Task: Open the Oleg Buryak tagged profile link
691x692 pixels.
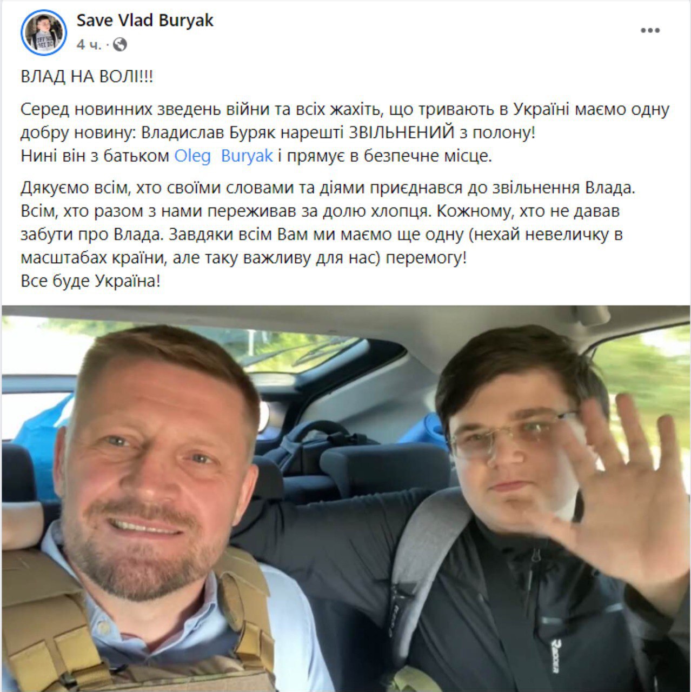Action: [223, 156]
